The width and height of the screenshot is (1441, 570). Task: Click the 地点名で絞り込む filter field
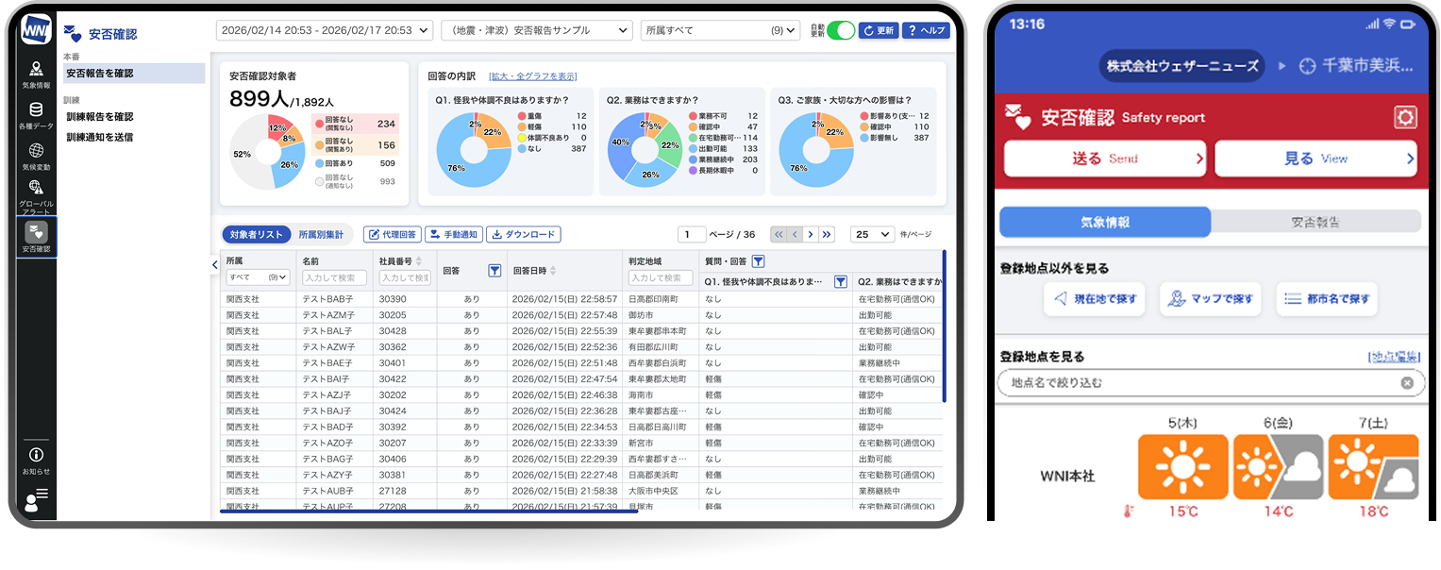(x=1209, y=383)
